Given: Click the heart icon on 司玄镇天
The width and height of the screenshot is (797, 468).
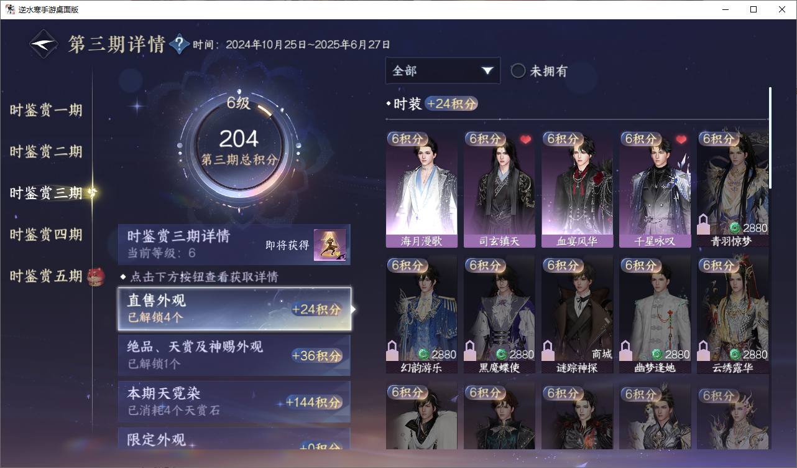Looking at the screenshot, I should 526,139.
